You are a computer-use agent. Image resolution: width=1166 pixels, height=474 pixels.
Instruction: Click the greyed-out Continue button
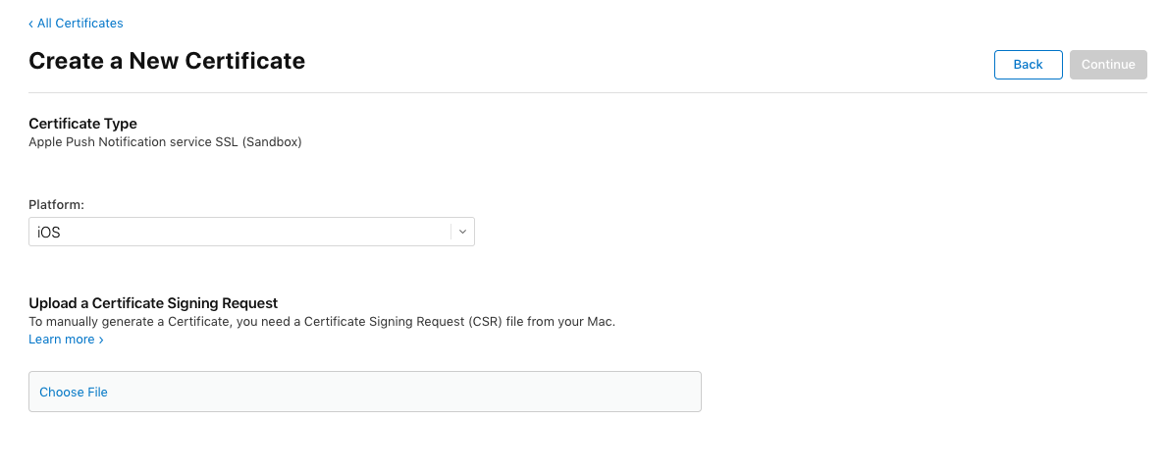click(x=1108, y=65)
